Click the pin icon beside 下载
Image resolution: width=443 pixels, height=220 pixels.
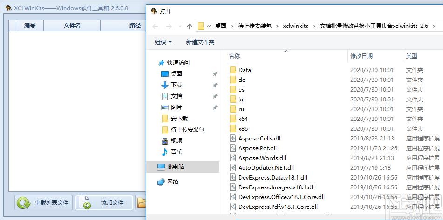(215, 85)
